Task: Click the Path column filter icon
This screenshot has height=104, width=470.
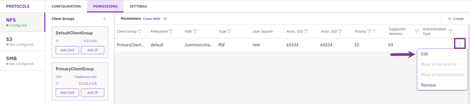Action: click(x=195, y=31)
